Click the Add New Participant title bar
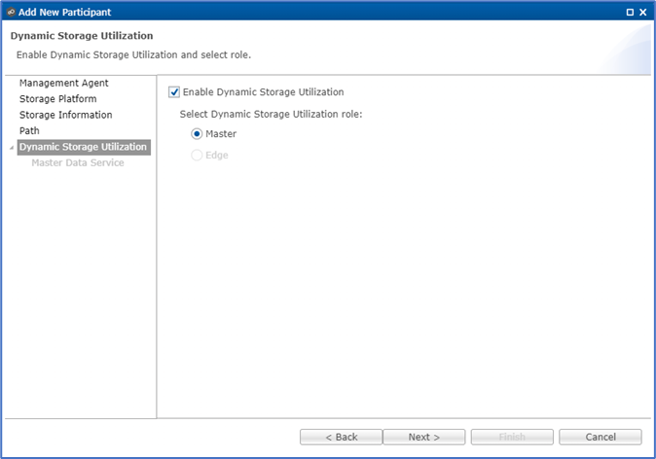656x459 pixels. 292,12
